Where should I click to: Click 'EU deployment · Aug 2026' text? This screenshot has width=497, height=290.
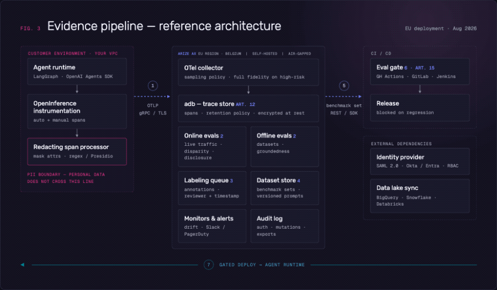(441, 29)
